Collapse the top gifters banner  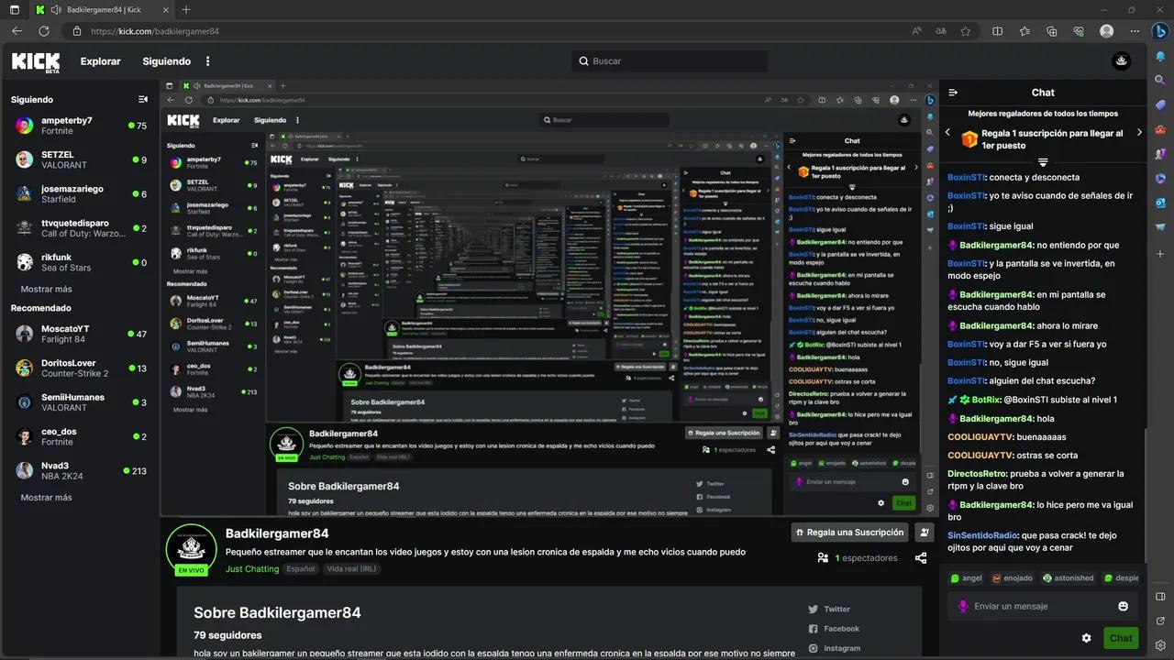click(1043, 162)
